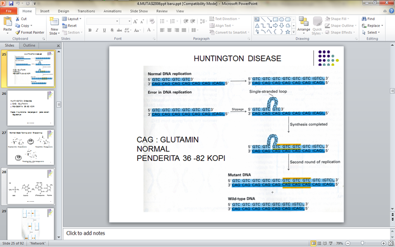Viewport: 395px width, 247px height.
Task: Click the zoom out minus button
Action: click(348, 243)
